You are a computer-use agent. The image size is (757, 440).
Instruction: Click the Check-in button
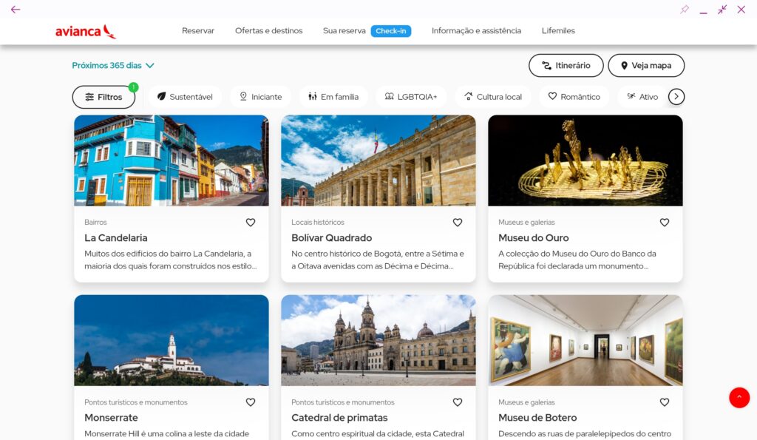(x=390, y=31)
